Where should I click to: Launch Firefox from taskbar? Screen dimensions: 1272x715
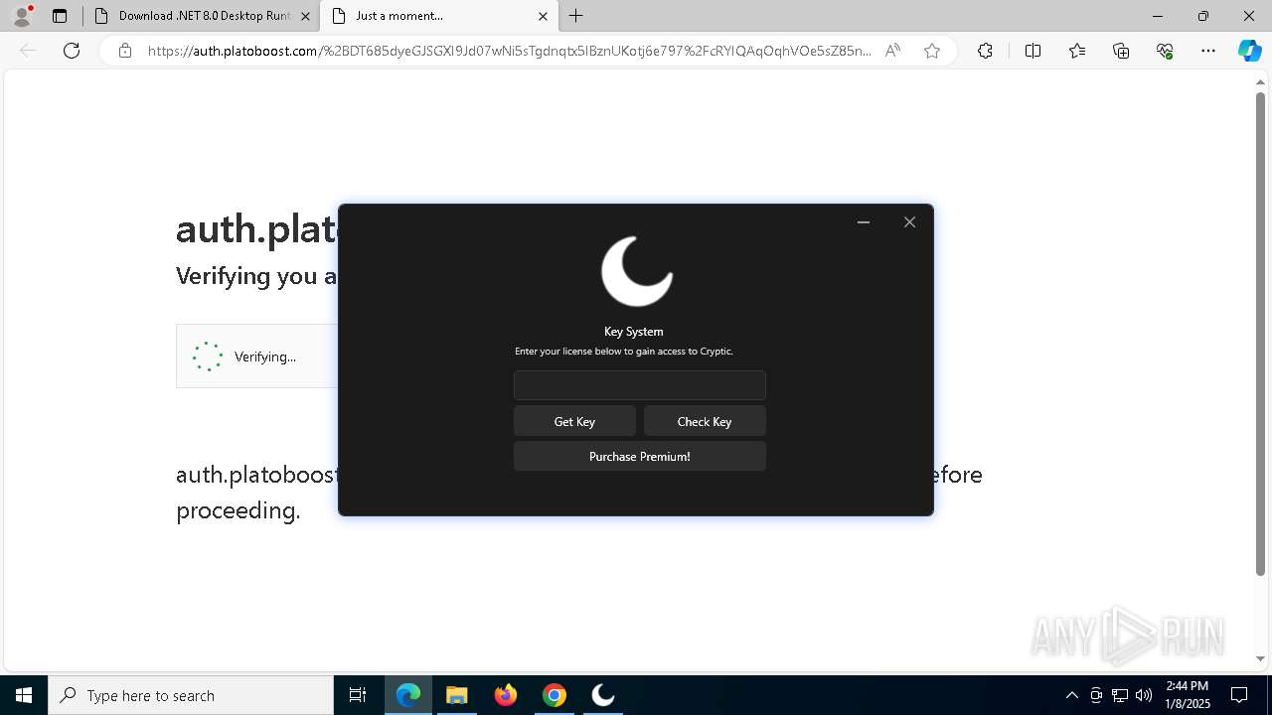click(506, 695)
